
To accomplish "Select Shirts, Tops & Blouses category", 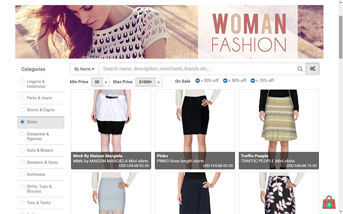I will click(x=41, y=189).
